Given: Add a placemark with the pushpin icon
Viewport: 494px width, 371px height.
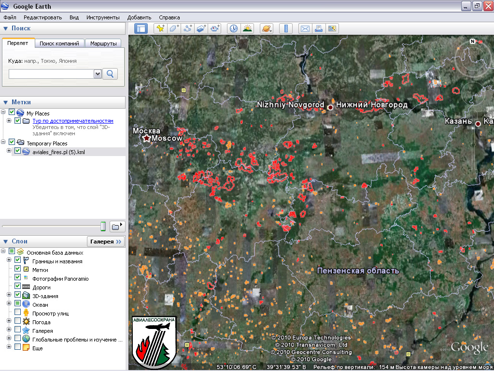Looking at the screenshot, I should point(160,29).
